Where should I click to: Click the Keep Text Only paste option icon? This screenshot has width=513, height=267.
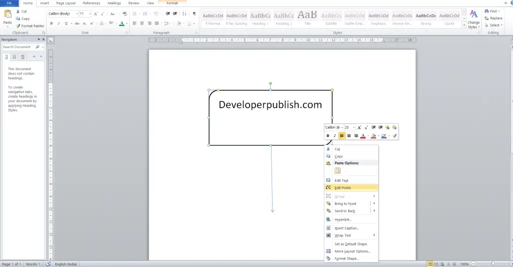click(x=338, y=170)
